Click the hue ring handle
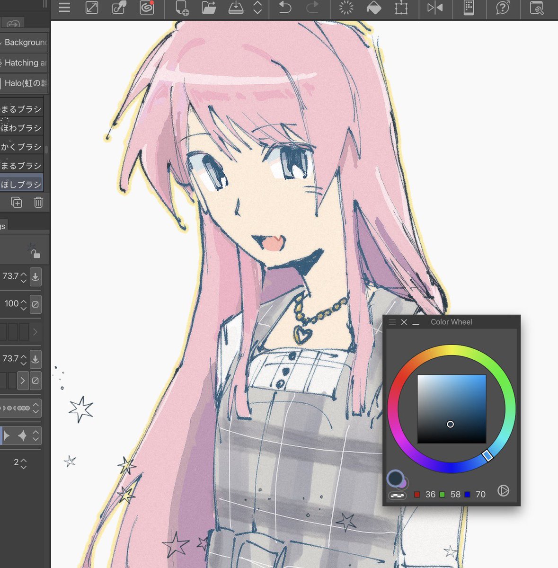This screenshot has width=558, height=568. [x=487, y=455]
